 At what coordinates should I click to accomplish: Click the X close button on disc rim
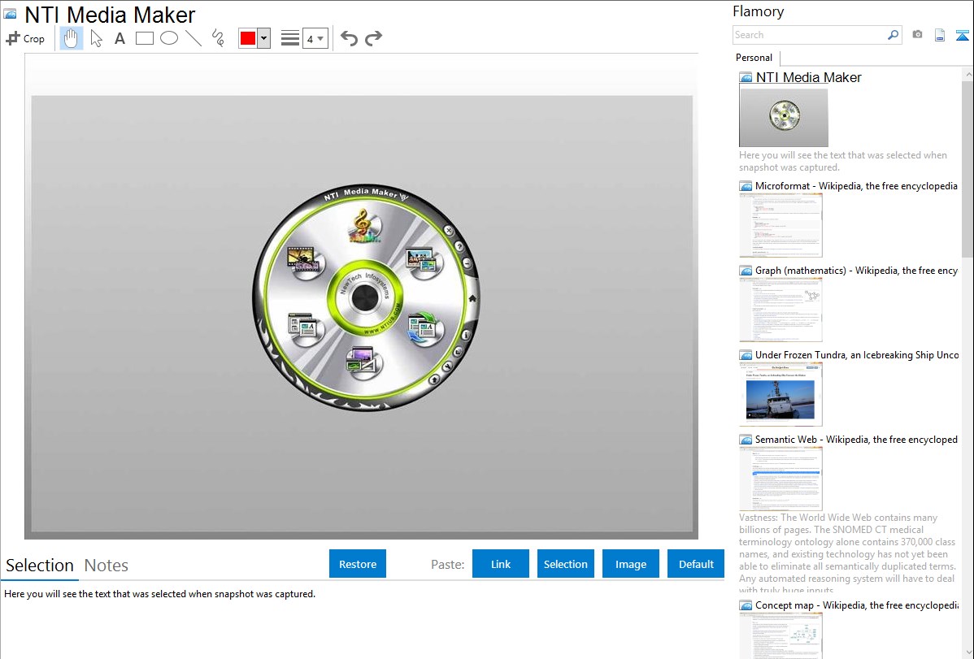pyautogui.click(x=449, y=231)
